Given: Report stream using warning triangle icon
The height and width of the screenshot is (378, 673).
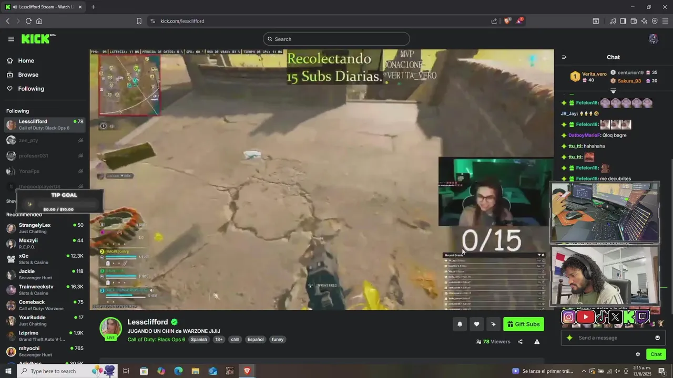Looking at the screenshot, I should (537, 342).
